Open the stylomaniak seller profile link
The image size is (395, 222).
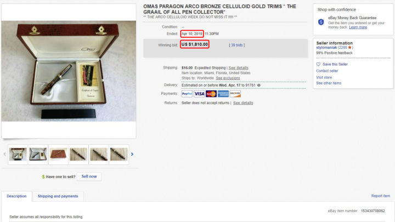326,47
